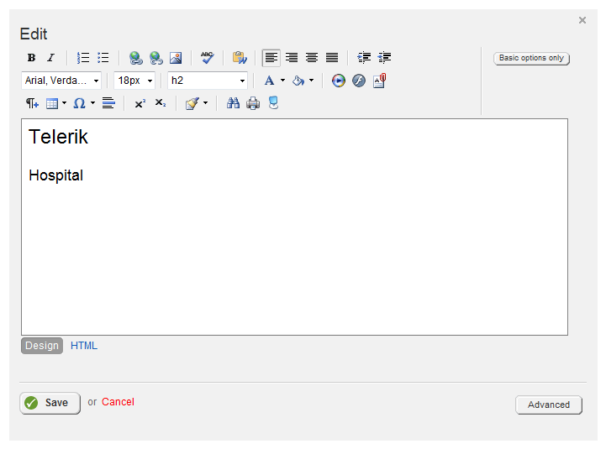
Task: Toggle the align left button
Action: [x=271, y=58]
